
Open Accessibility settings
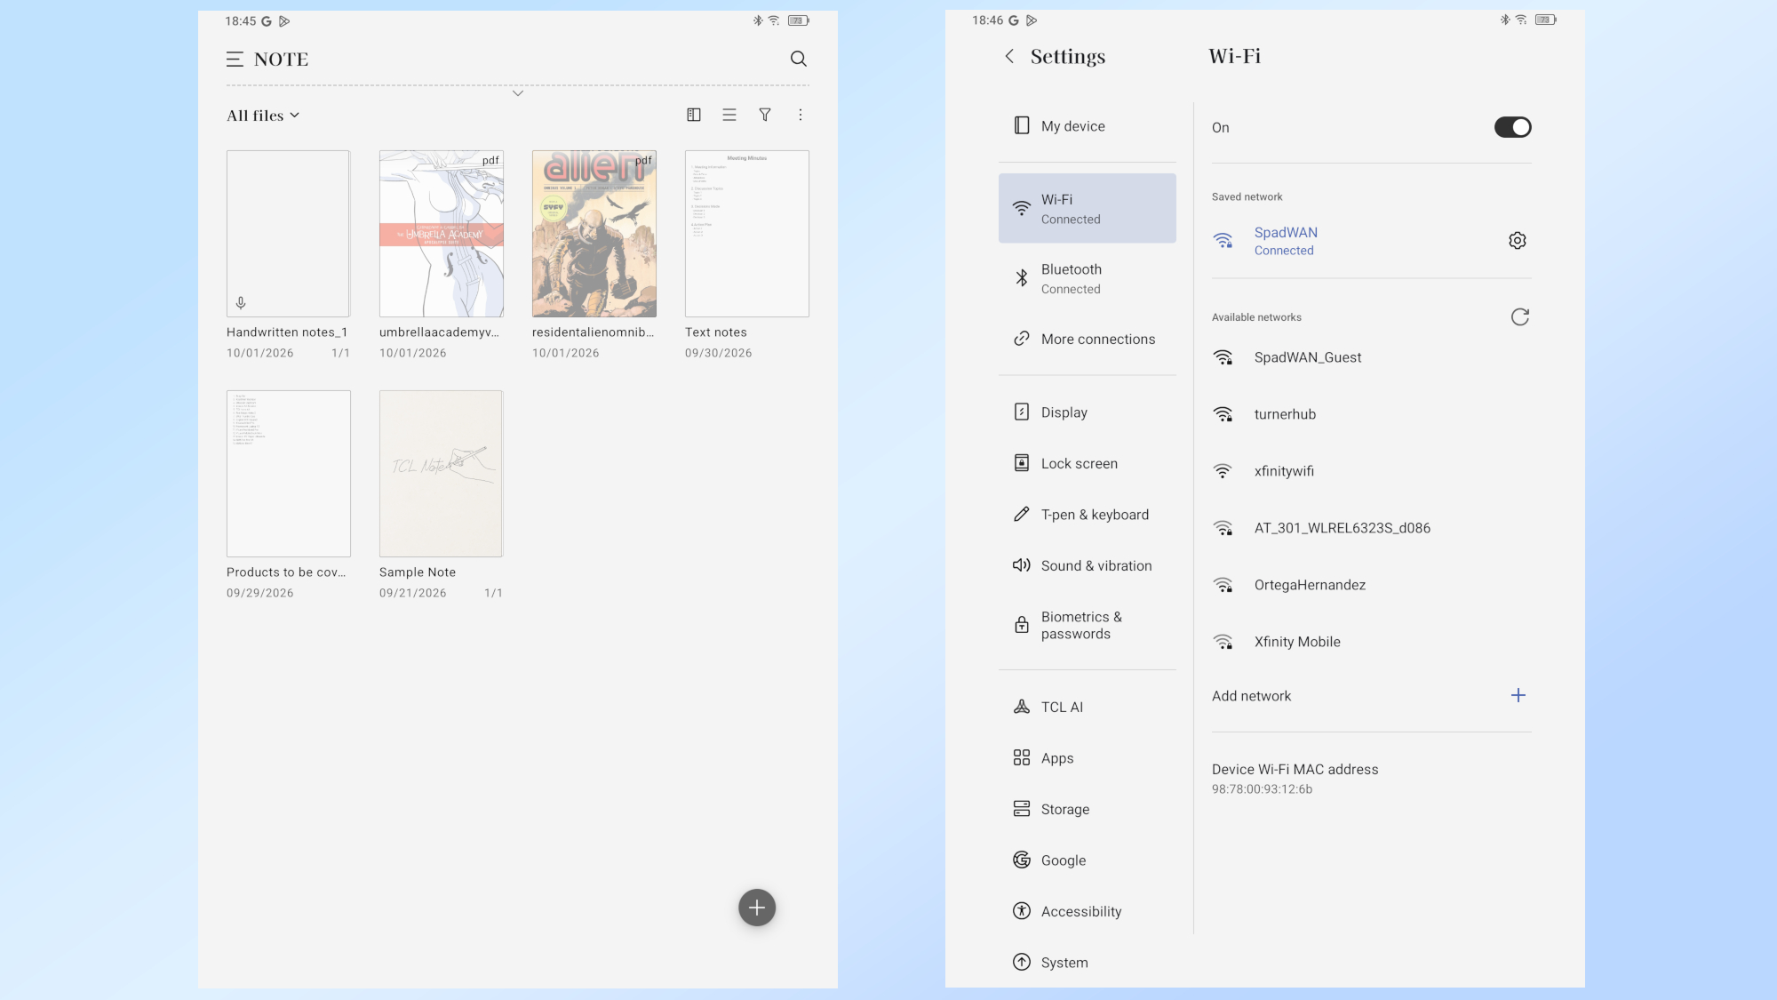(1087, 911)
